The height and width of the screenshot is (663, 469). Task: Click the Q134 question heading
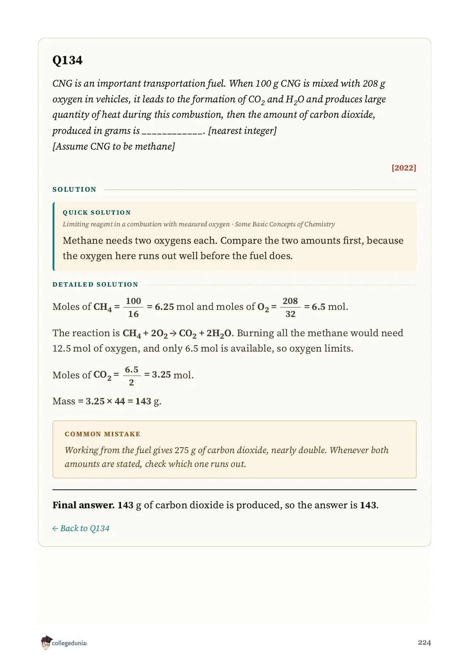coord(67,60)
